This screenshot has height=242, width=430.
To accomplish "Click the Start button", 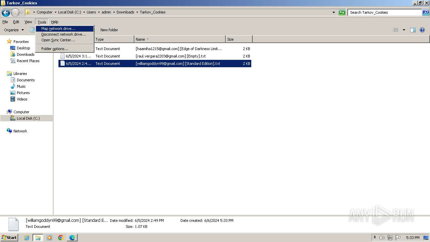I will coord(9,237).
